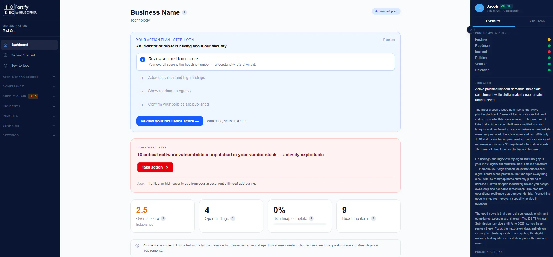
Task: Switch to the Ask Jacob tab
Action: [x=537, y=21]
